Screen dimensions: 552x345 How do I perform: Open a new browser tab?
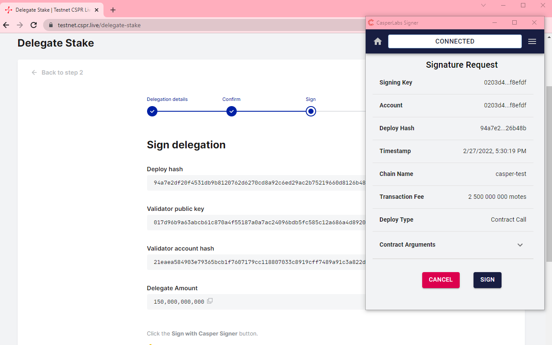coord(113,10)
